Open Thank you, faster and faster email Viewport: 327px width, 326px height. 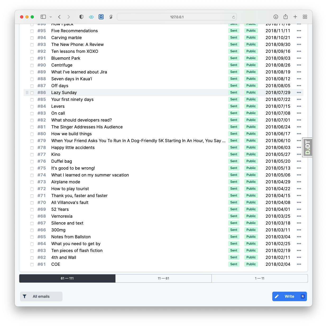(x=79, y=195)
